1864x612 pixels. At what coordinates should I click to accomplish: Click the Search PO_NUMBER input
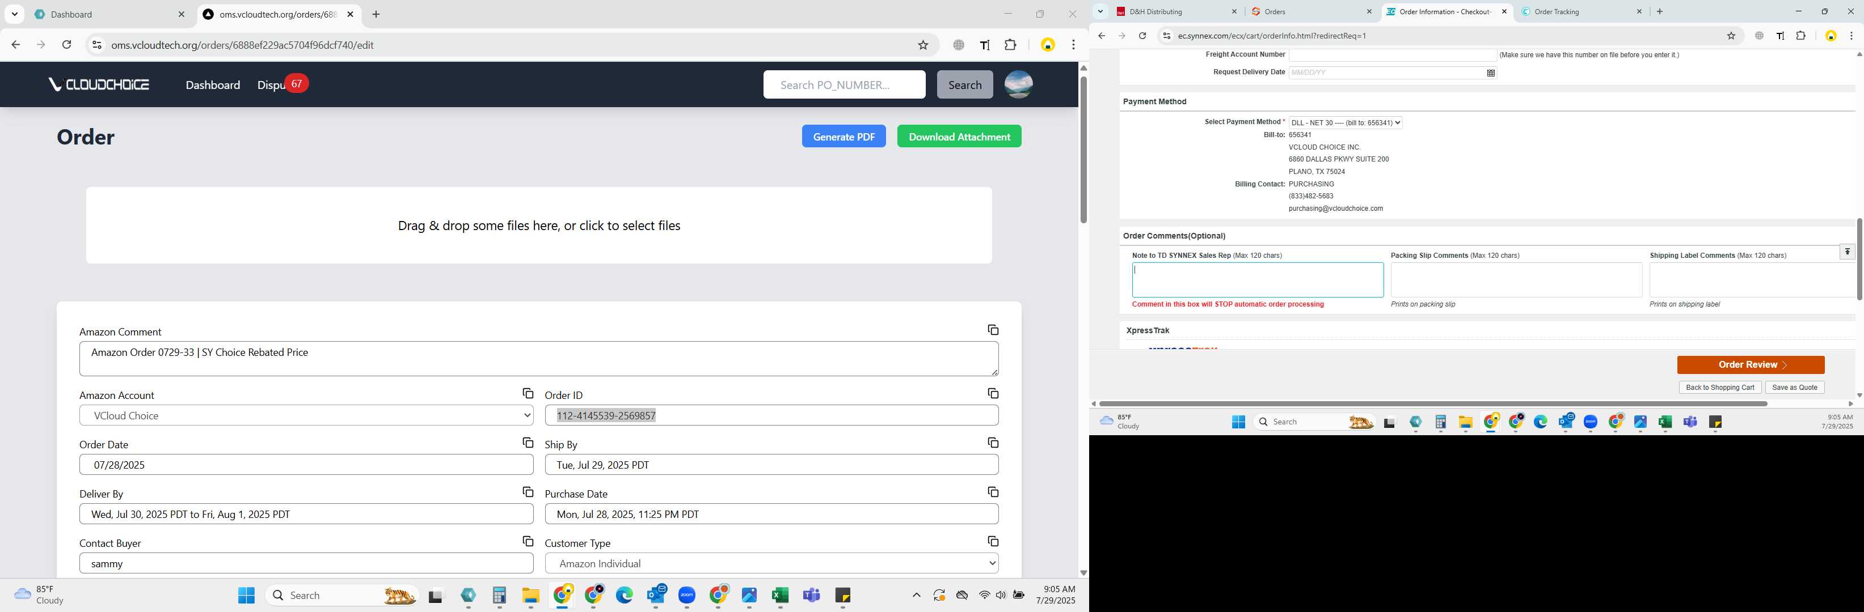click(x=844, y=84)
